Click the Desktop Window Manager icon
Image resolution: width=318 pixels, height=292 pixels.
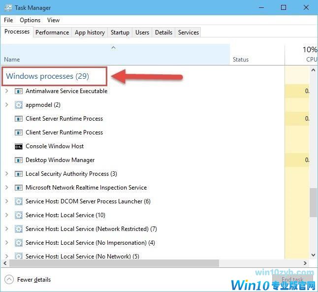pos(19,160)
